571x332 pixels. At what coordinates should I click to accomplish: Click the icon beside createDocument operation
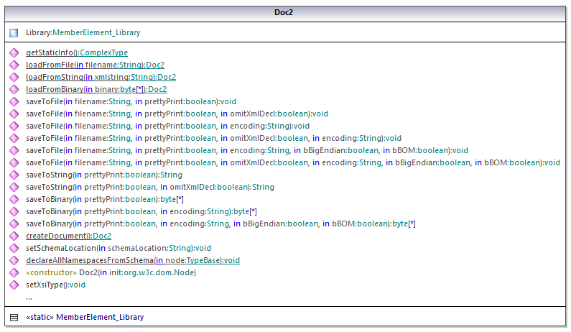14,236
